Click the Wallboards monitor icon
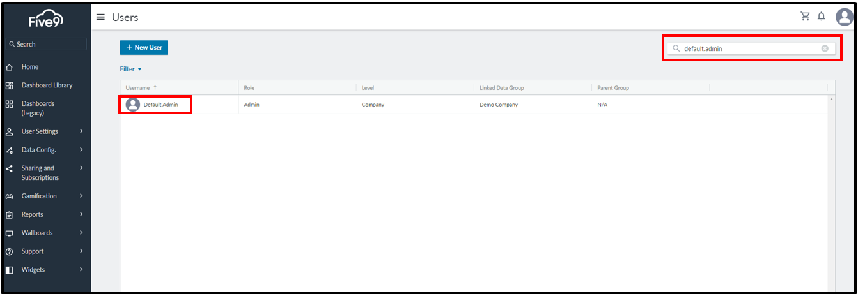 (x=10, y=233)
